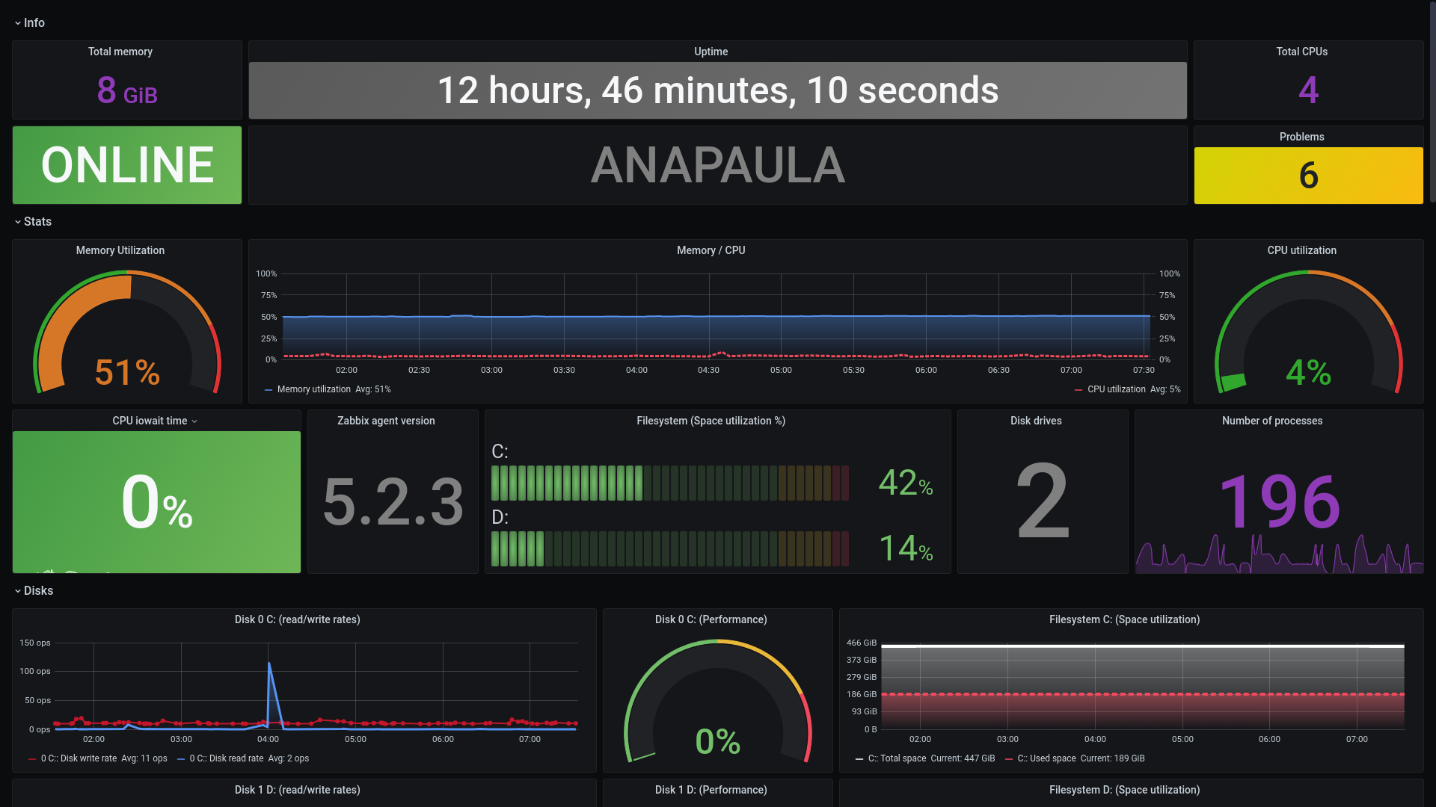The image size is (1436, 807).
Task: Collapse the Disks row chevron
Action: [18, 591]
